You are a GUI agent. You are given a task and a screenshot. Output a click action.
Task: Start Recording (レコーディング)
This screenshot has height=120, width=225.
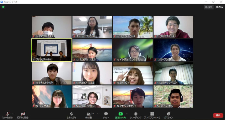click(136, 114)
